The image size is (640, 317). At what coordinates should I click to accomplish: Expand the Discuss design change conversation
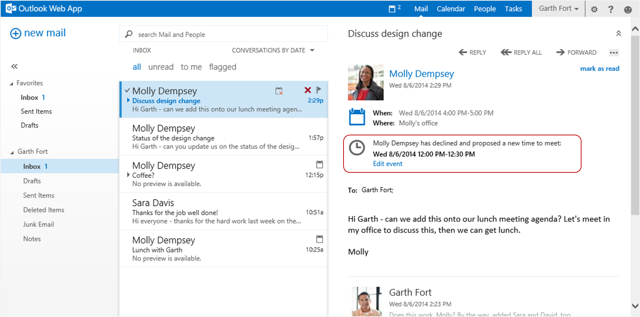[x=128, y=100]
